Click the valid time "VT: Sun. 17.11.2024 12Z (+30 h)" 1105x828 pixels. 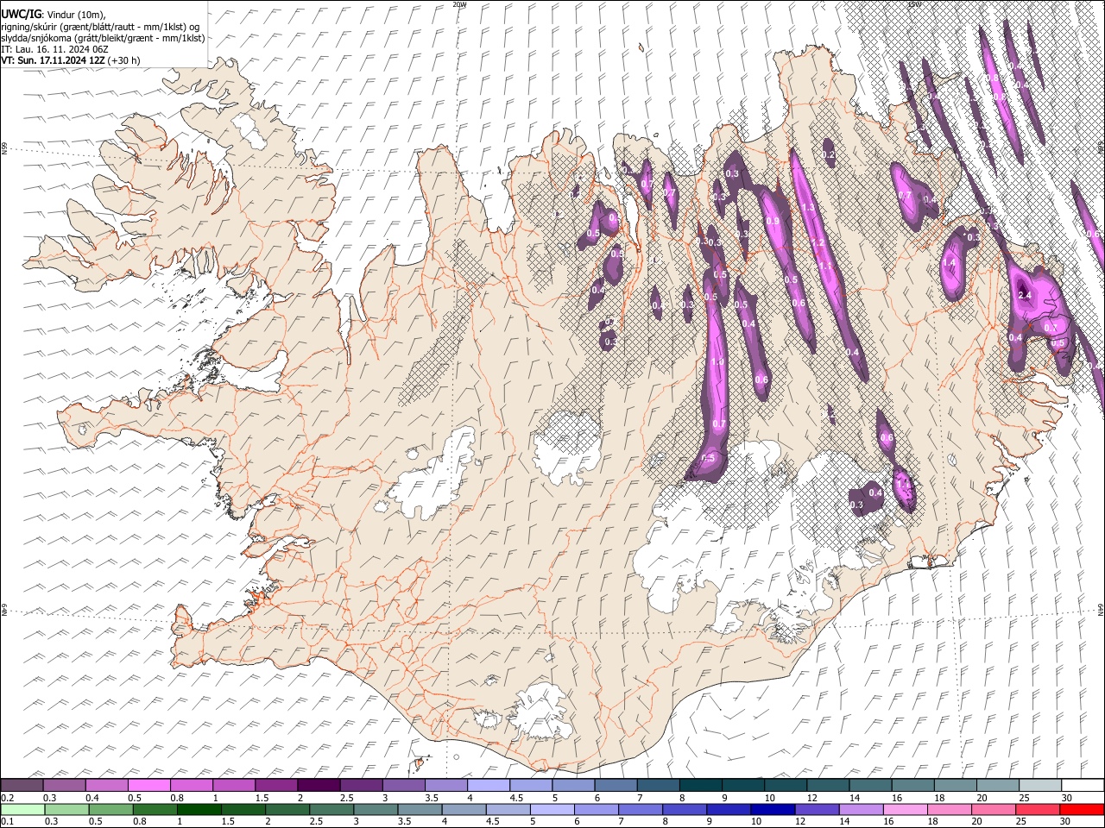coord(70,60)
